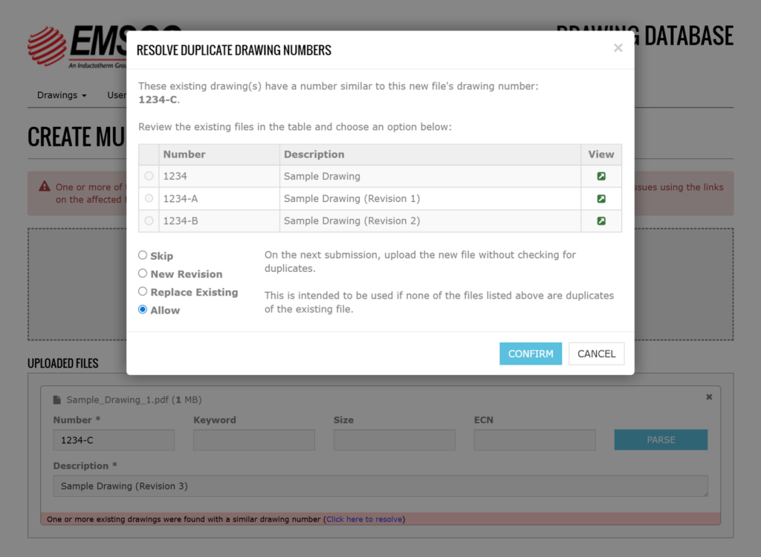Image resolution: width=761 pixels, height=557 pixels.
Task: View existing drawing 1234-A in a new tab
Action: click(600, 198)
